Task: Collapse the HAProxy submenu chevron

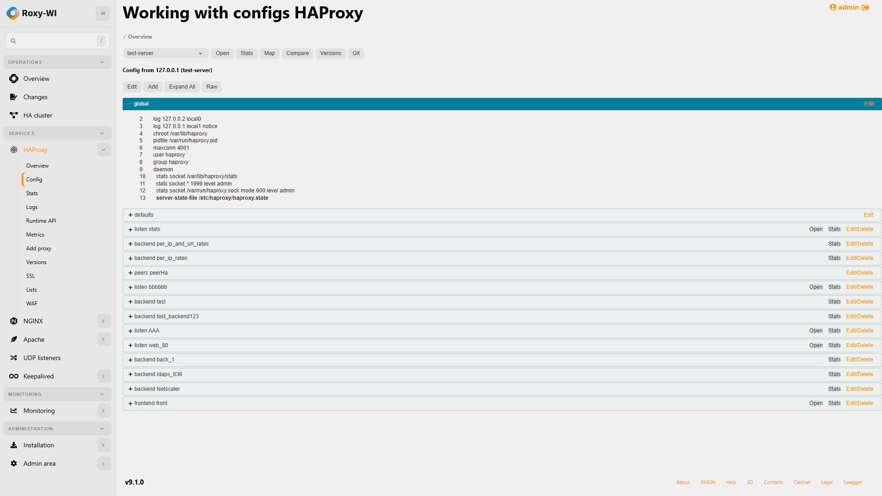Action: click(x=104, y=150)
